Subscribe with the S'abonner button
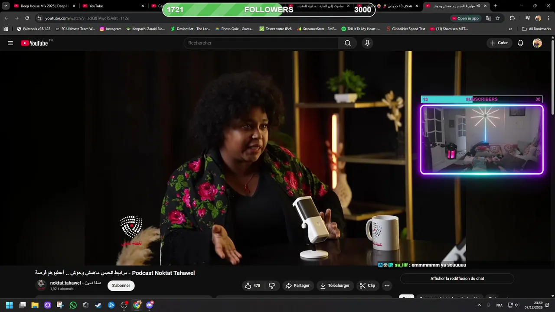This screenshot has width=555, height=312. click(x=121, y=286)
